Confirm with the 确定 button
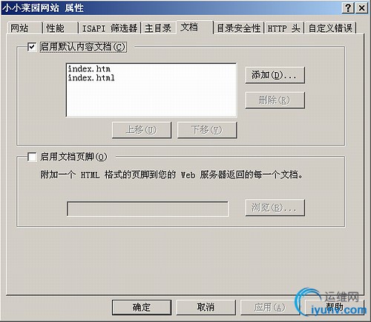The width and height of the screenshot is (371, 322). coord(142,307)
